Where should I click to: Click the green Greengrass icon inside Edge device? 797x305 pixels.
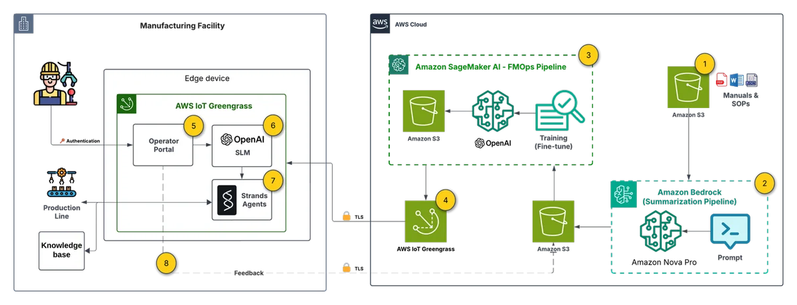(127, 104)
